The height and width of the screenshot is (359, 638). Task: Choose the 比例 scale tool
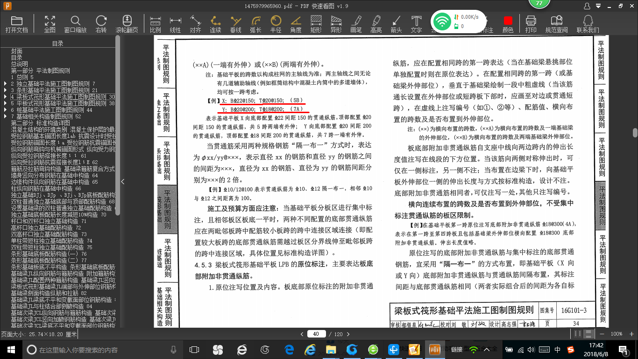click(x=156, y=24)
